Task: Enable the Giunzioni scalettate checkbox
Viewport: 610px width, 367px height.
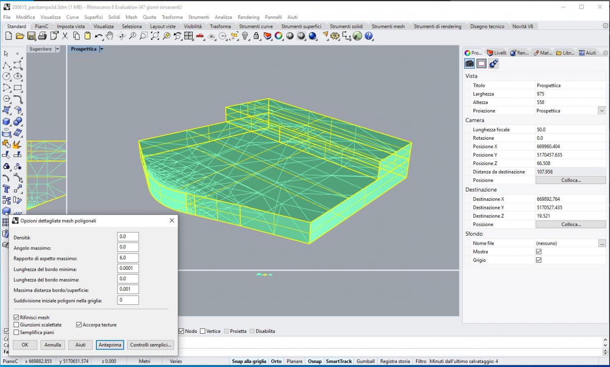Action: pos(16,325)
